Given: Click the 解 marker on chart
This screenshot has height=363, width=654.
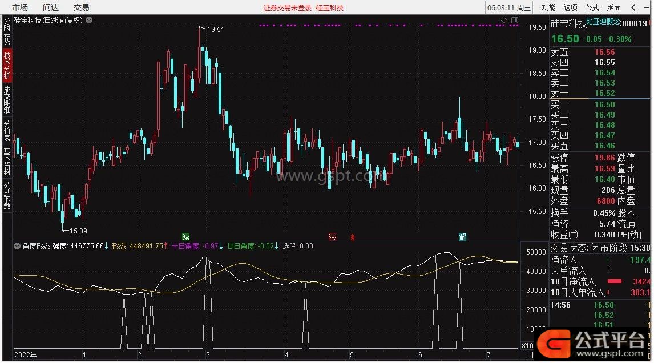Looking at the screenshot, I should (x=463, y=236).
